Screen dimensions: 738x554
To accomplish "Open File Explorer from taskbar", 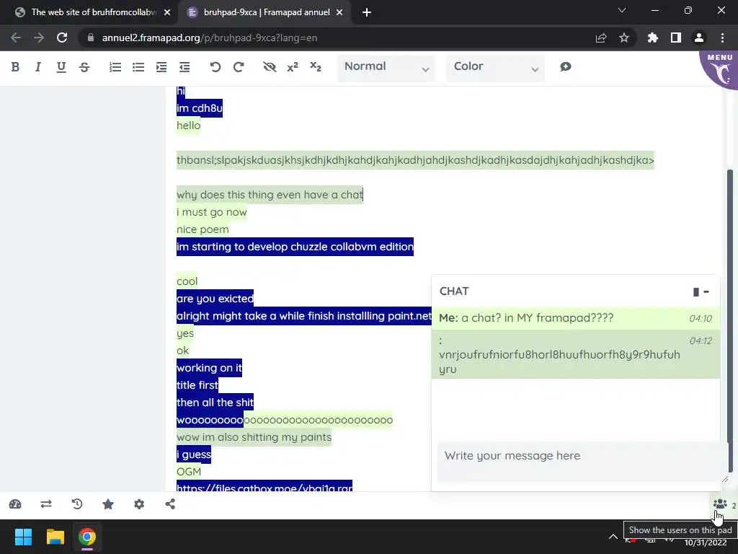I will tap(55, 537).
